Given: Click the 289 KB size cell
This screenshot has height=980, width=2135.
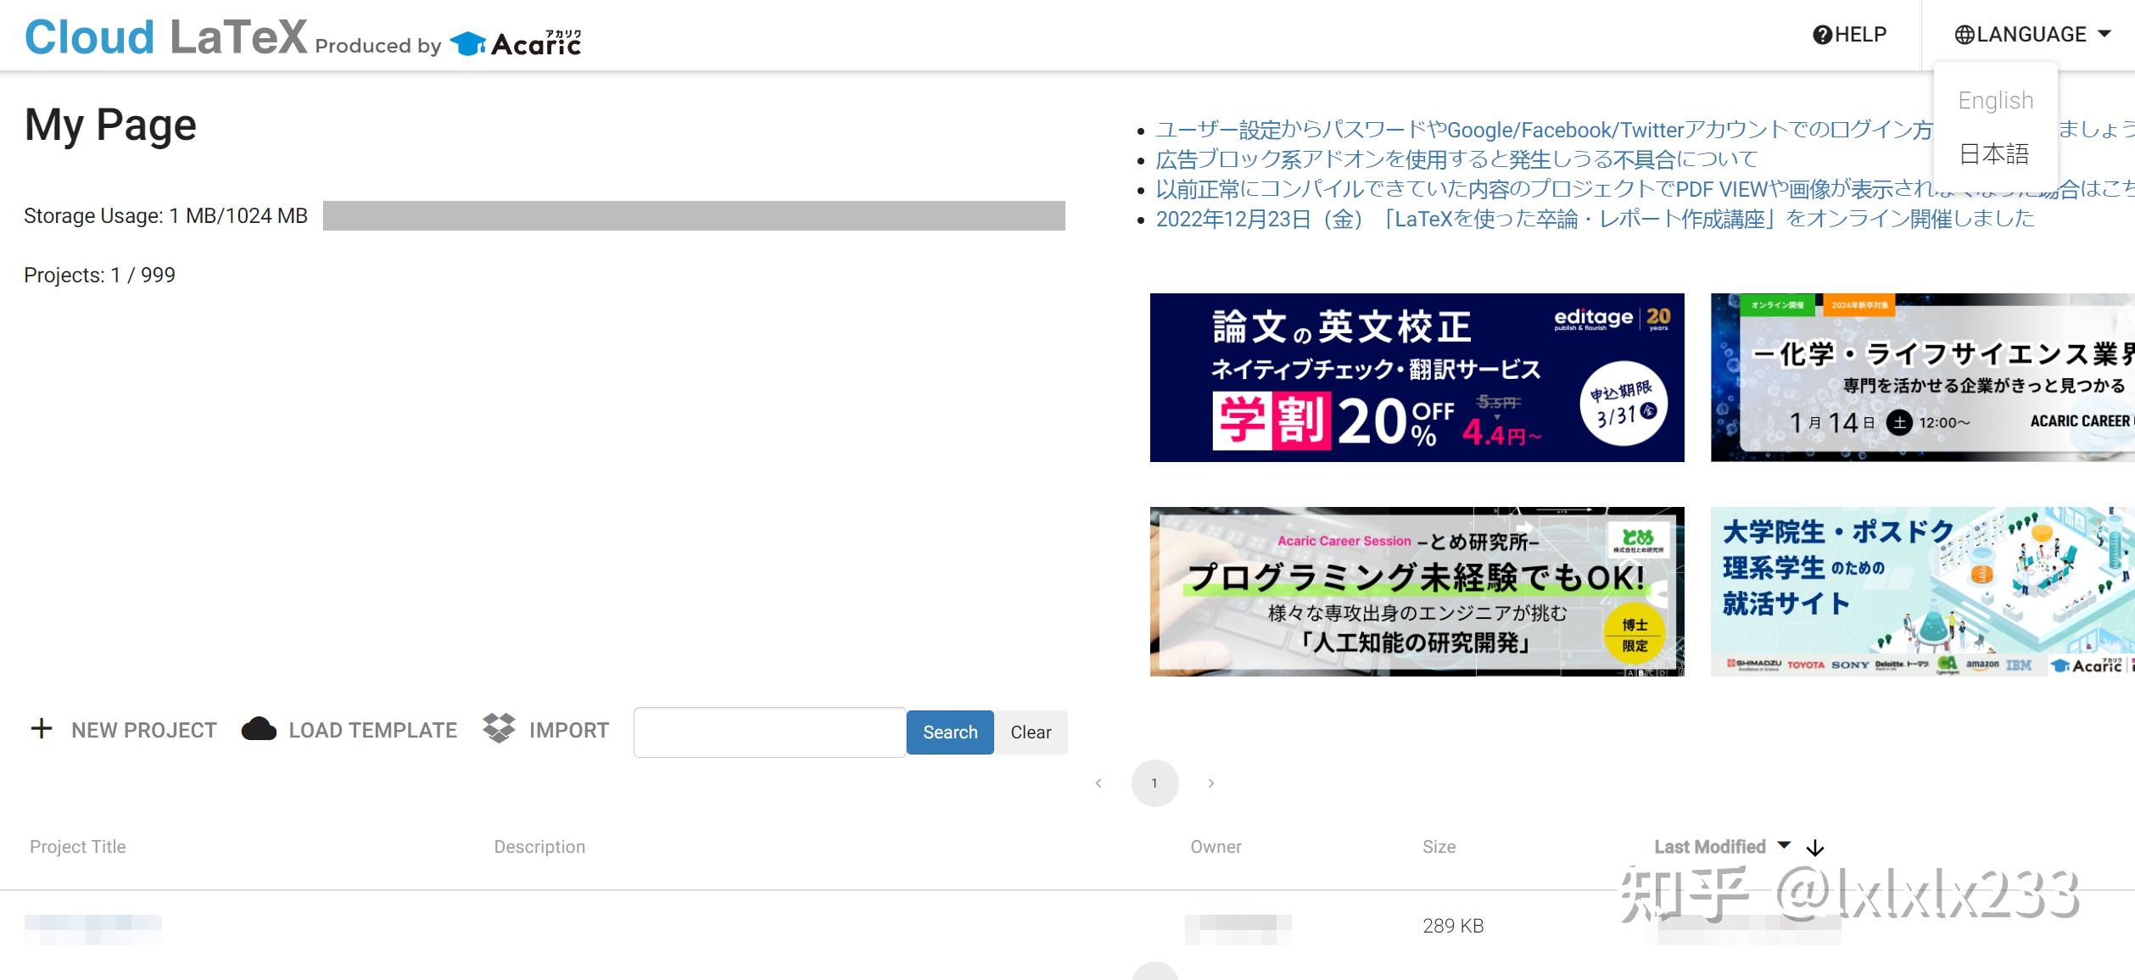Looking at the screenshot, I should point(1453,926).
